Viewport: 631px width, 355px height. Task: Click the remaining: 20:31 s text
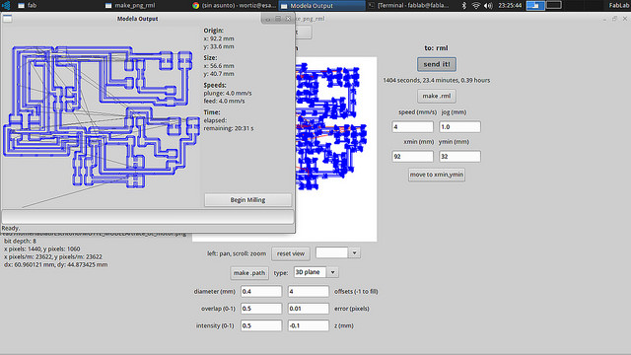click(228, 128)
